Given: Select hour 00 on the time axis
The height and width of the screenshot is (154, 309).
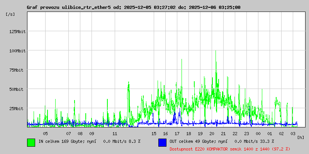Looking at the screenshot, I should point(258,134).
